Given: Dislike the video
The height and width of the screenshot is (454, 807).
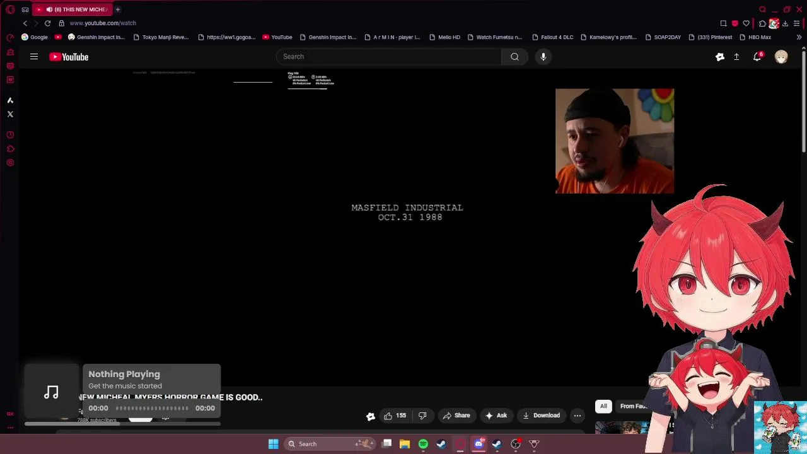Looking at the screenshot, I should [x=422, y=416].
